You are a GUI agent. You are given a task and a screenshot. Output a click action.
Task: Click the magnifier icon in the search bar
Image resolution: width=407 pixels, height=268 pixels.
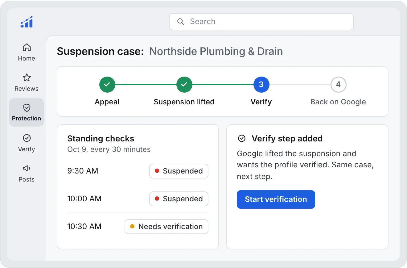180,22
